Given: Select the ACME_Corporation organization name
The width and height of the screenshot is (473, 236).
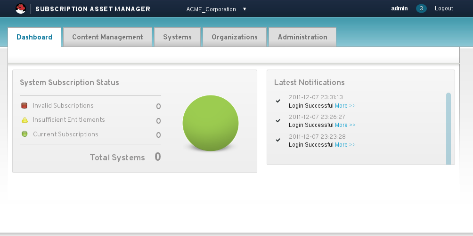Looking at the screenshot, I should point(211,9).
